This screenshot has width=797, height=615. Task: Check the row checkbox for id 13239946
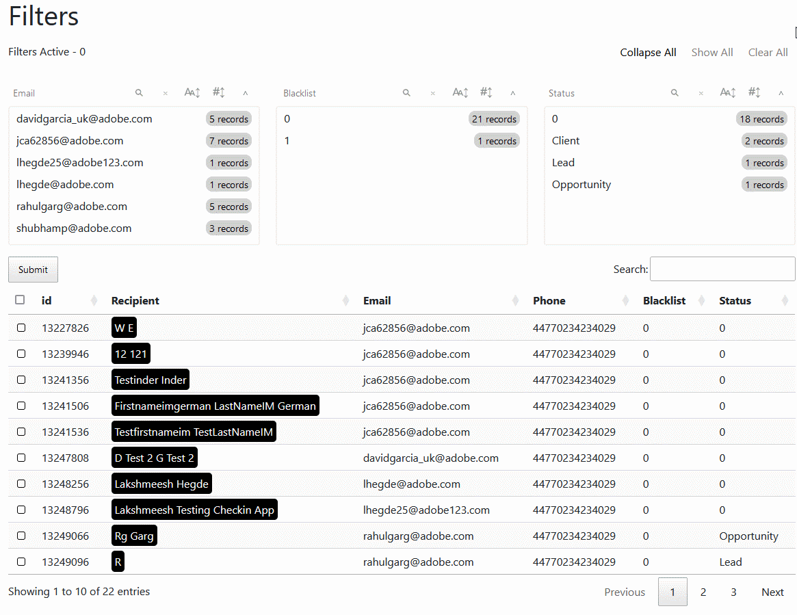click(x=21, y=354)
